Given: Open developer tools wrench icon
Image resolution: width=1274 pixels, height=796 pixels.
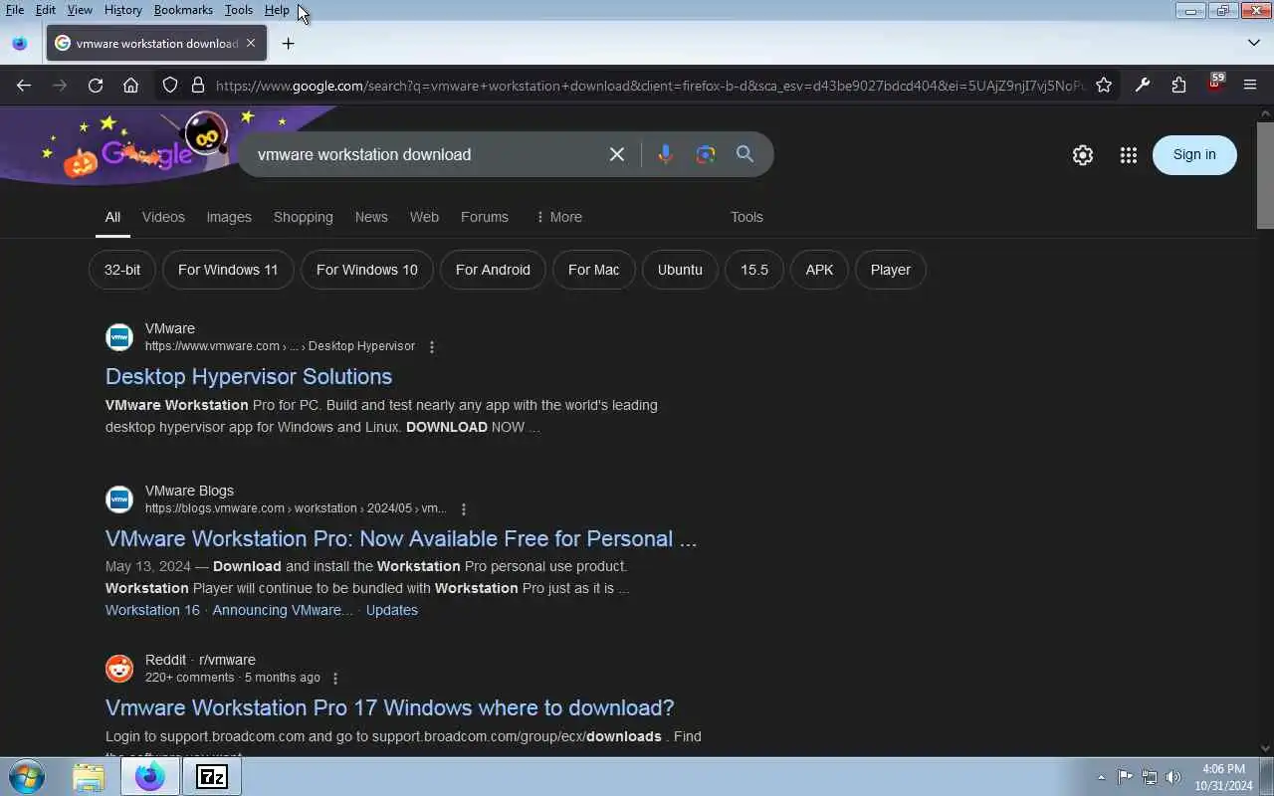Looking at the screenshot, I should (1143, 86).
